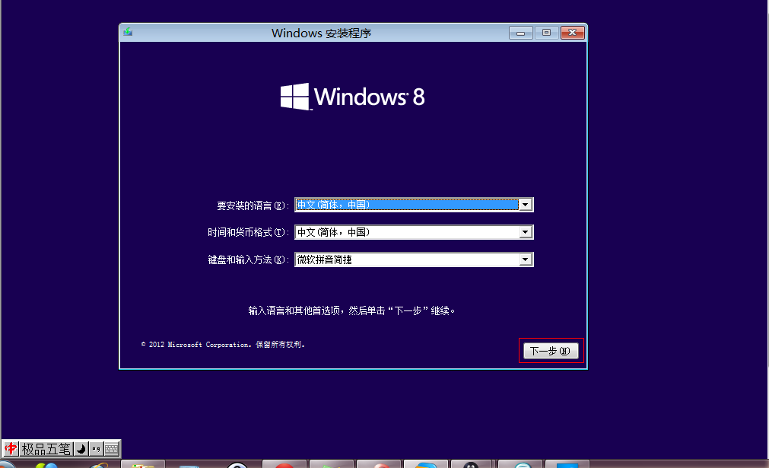Screen dimensions: 769x468
Task: Minimize the Windows 安装程序 window
Action: (521, 33)
